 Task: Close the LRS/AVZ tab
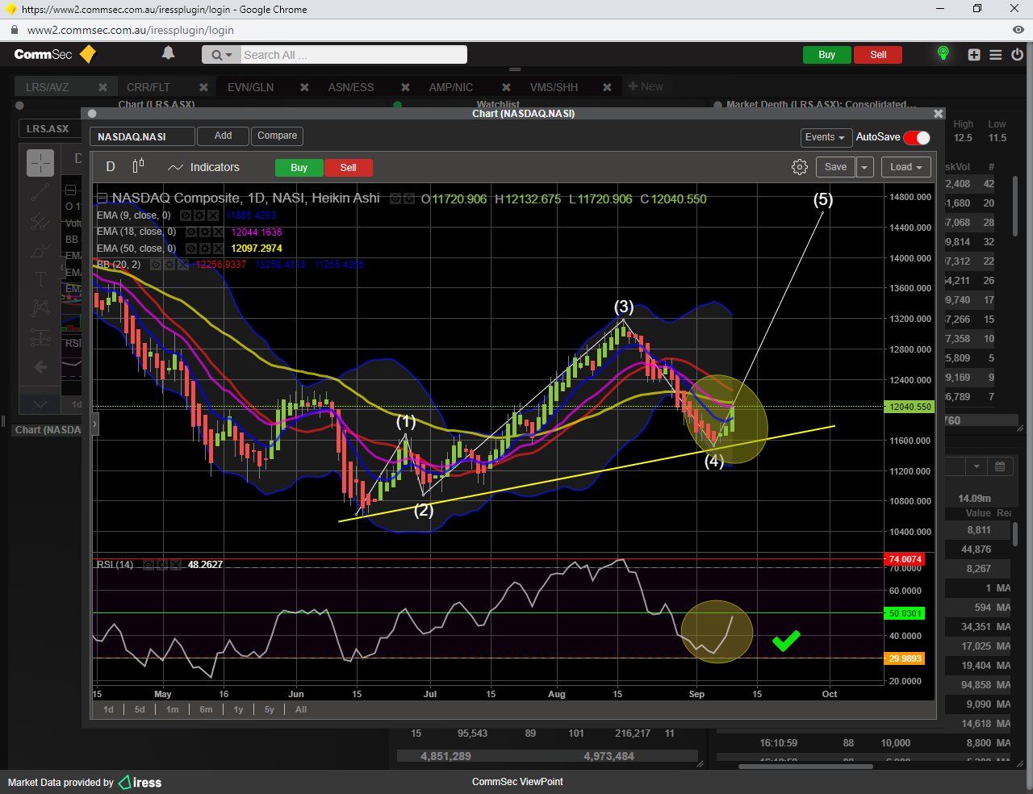[102, 87]
